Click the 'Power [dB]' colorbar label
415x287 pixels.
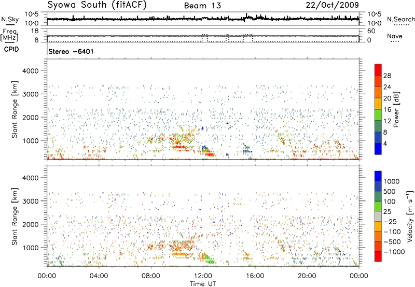pyautogui.click(x=396, y=109)
